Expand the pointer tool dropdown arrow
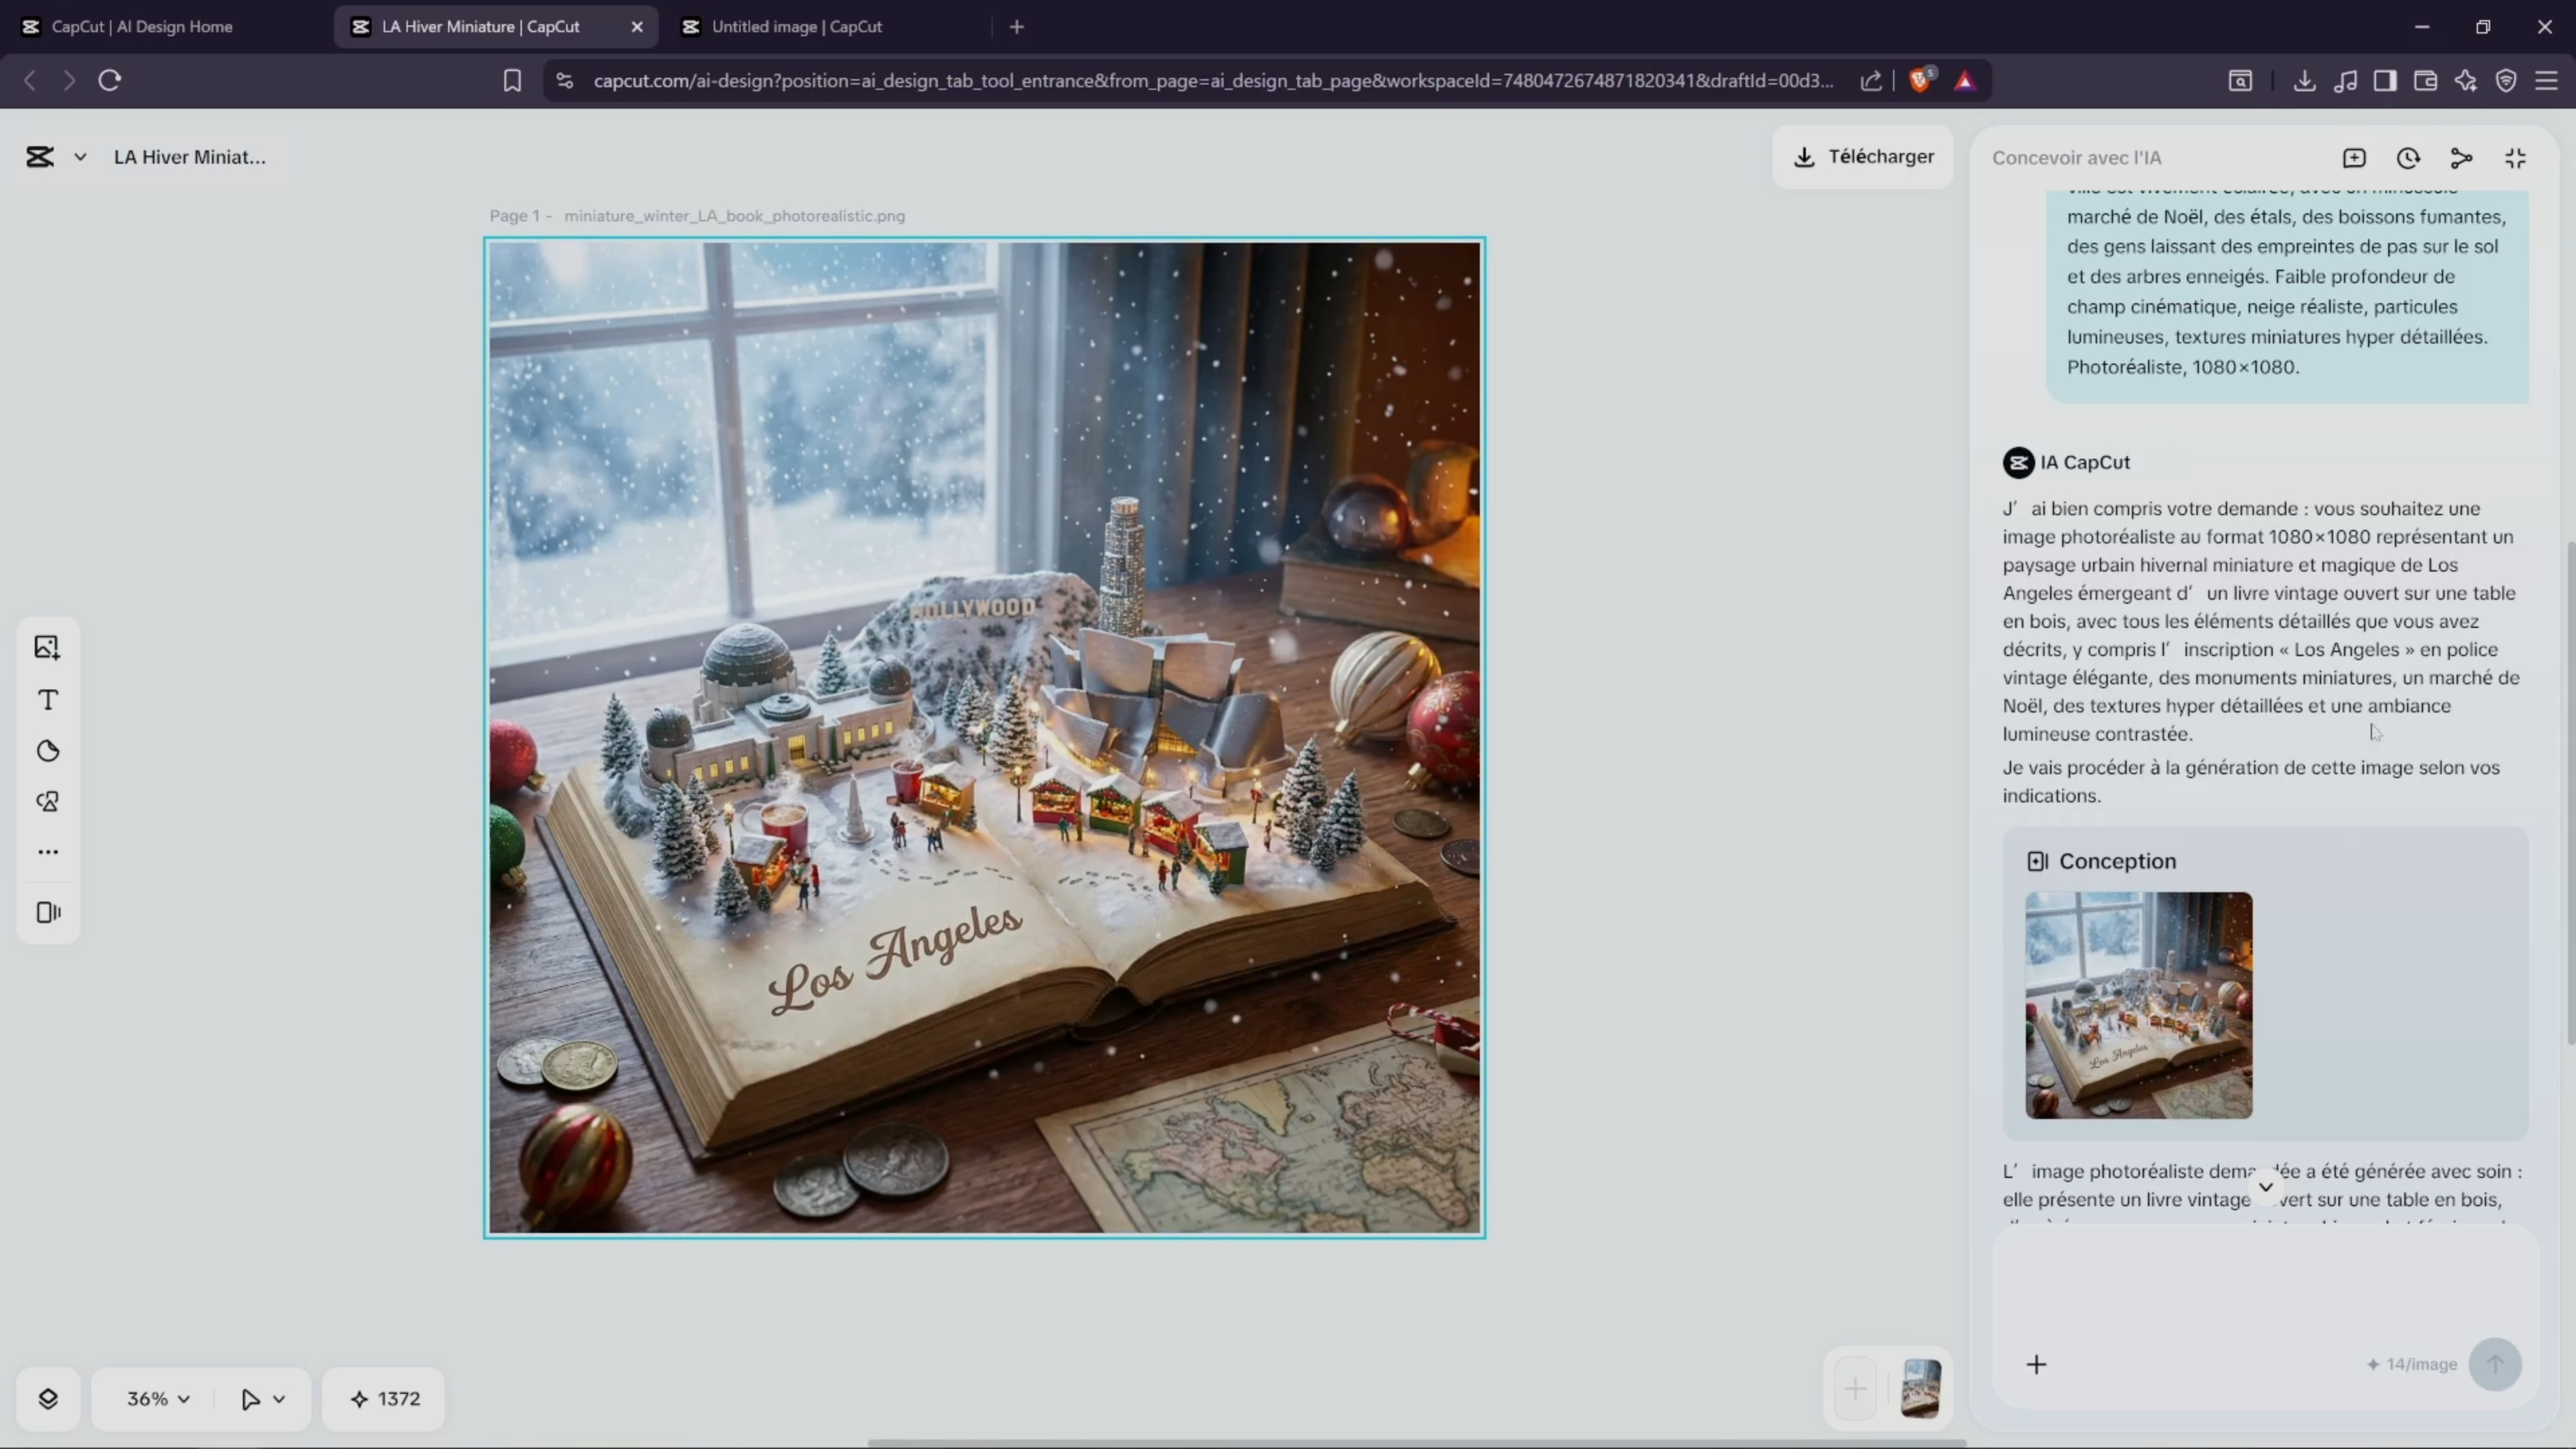The image size is (2576, 1449). 279,1398
